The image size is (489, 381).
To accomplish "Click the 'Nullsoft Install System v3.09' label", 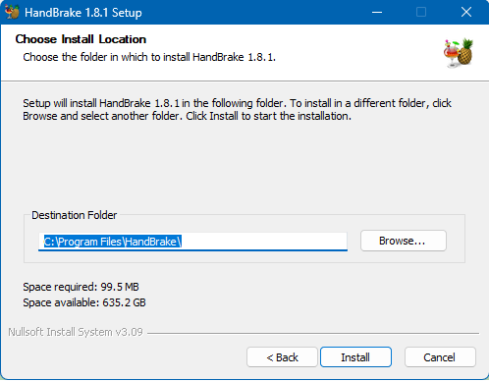I will coord(76,332).
